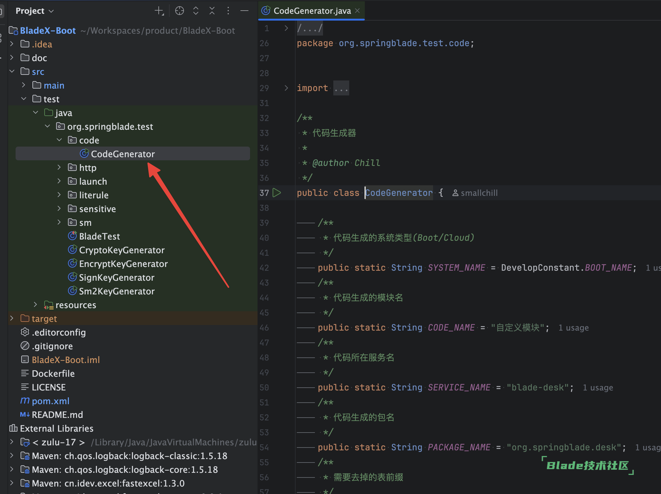The width and height of the screenshot is (661, 494).
Task: Click Expand All arrows icon
Action: [196, 11]
